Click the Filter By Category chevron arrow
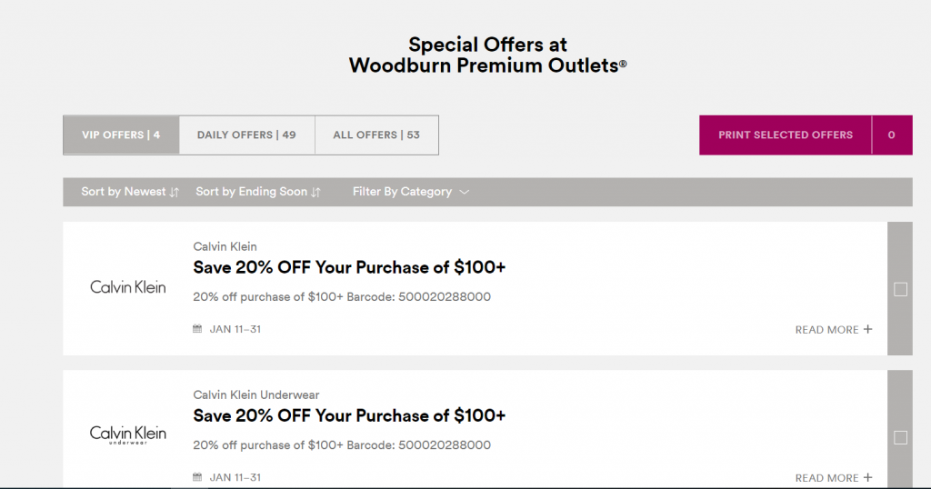Image resolution: width=931 pixels, height=489 pixels. pyautogui.click(x=465, y=192)
